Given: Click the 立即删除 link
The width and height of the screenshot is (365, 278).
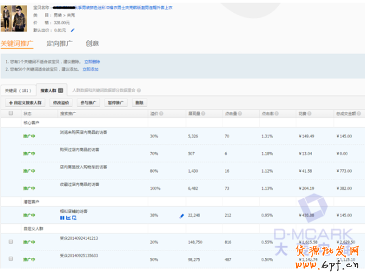Looking at the screenshot, I should pyautogui.click(x=92, y=62).
